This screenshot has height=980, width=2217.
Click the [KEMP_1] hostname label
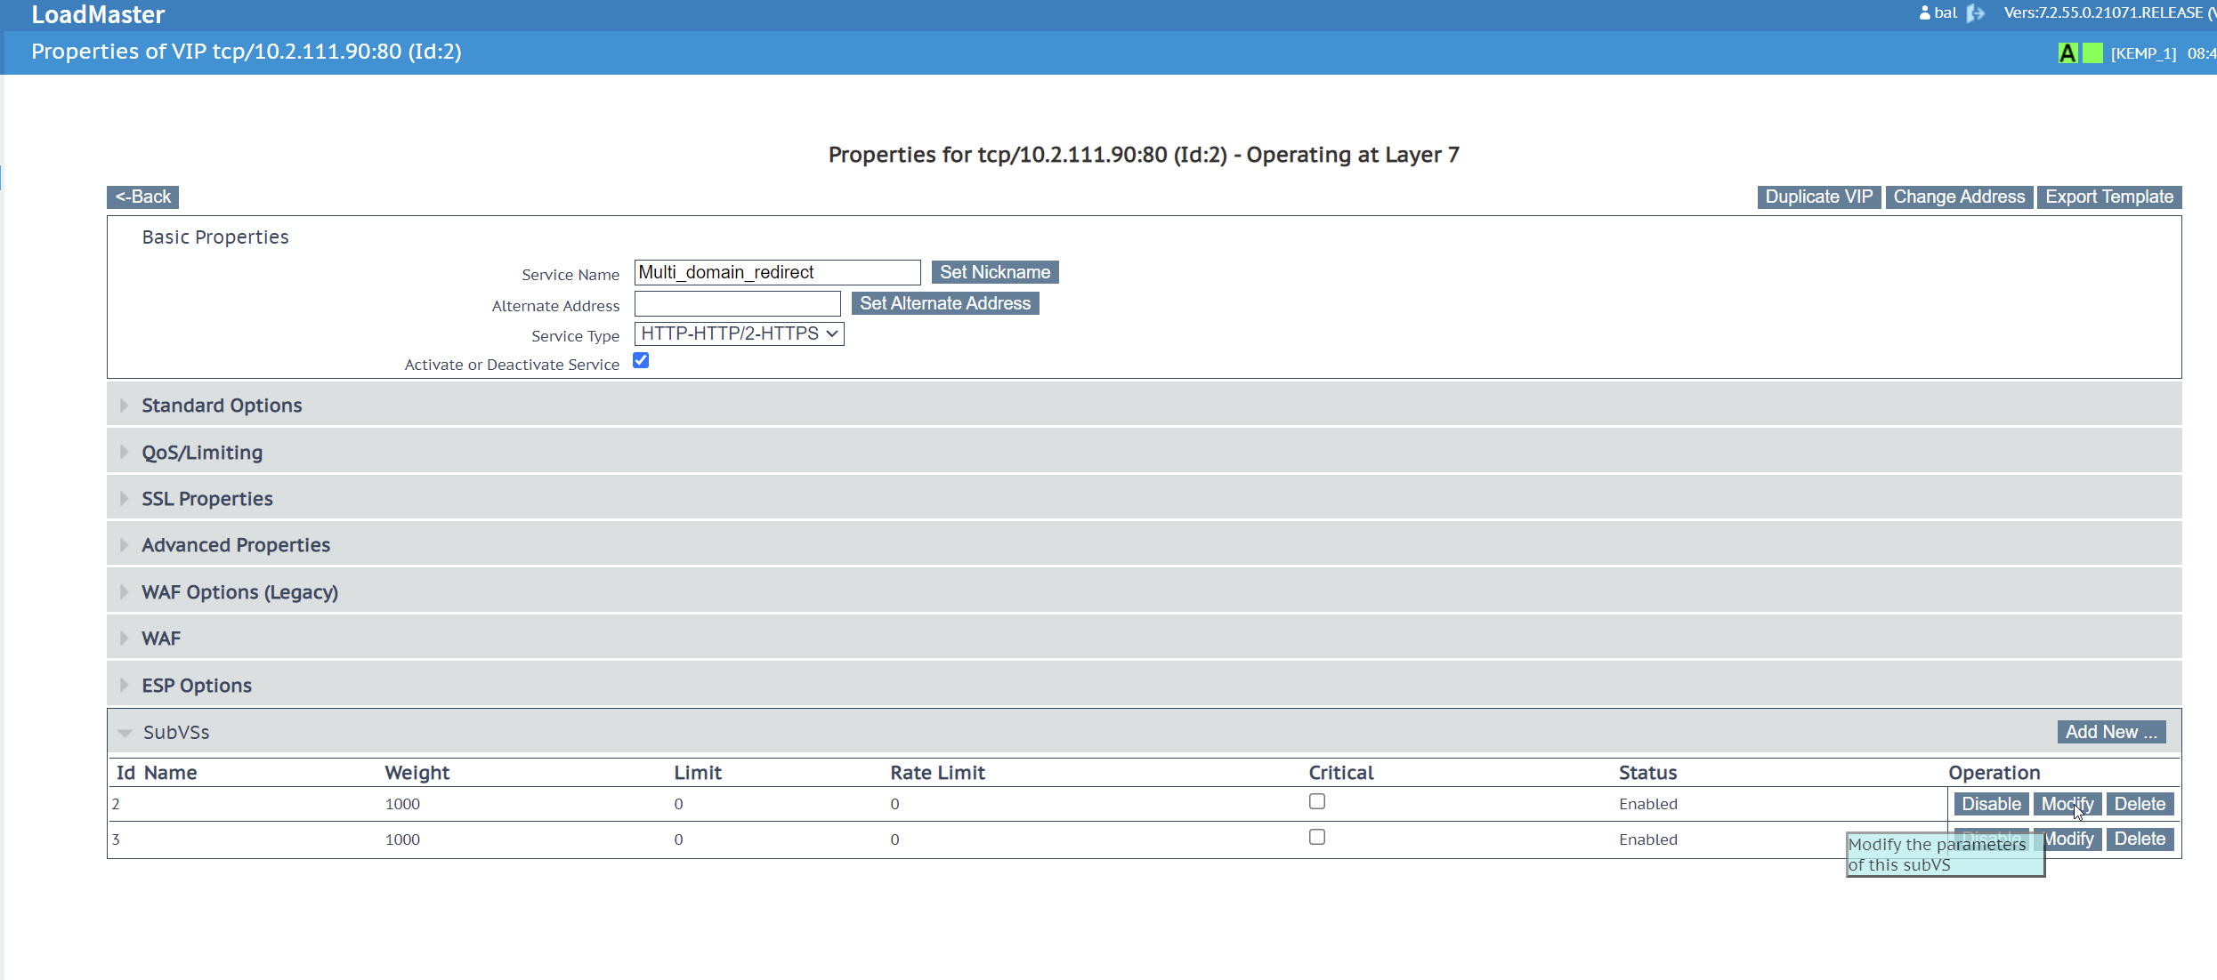(x=2143, y=53)
